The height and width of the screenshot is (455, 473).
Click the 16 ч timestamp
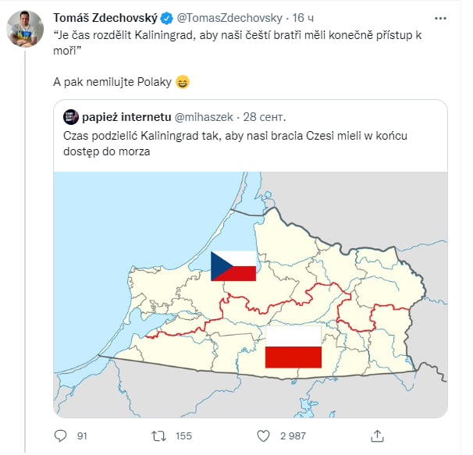[303, 18]
